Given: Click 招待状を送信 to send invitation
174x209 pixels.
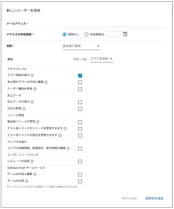Looking at the screenshot, I should coord(154,198).
